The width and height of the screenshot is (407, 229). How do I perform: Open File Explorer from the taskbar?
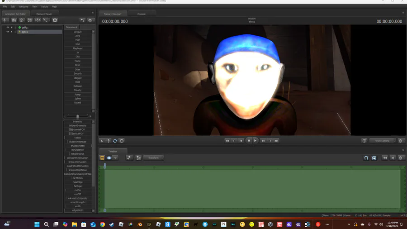[74, 224]
